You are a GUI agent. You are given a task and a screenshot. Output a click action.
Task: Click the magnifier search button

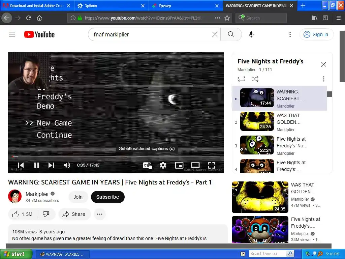231,34
